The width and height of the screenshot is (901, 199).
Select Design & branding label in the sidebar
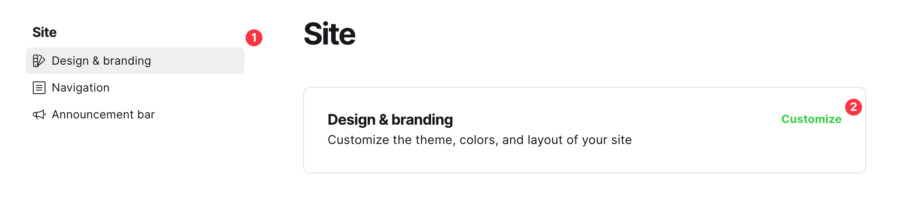[101, 61]
